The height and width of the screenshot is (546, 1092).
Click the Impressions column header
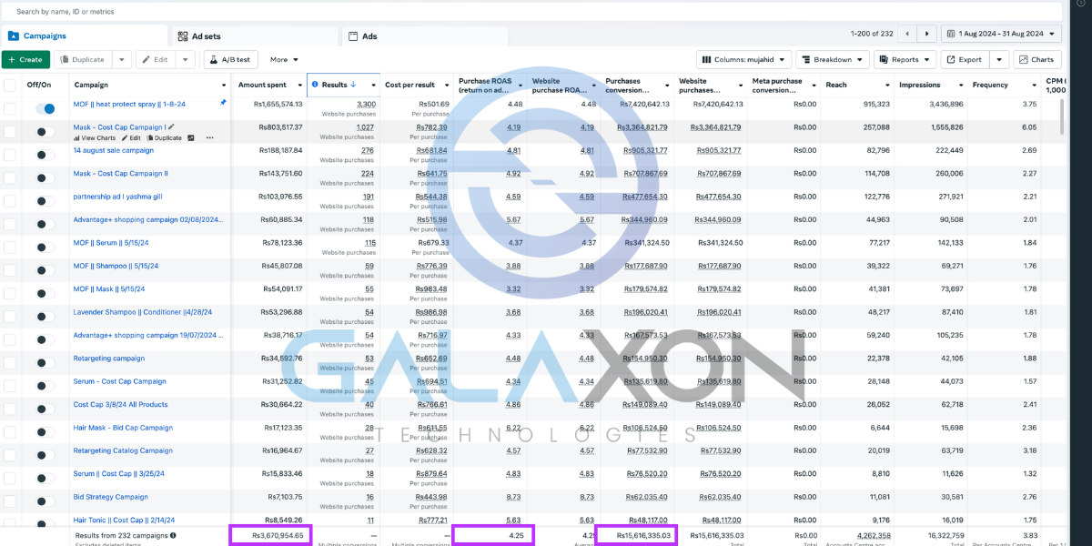pos(929,85)
